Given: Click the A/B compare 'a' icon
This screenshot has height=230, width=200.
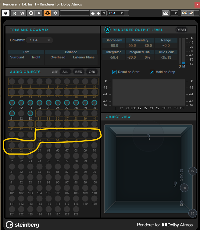Looking at the screenshot, I should click(x=31, y=13).
